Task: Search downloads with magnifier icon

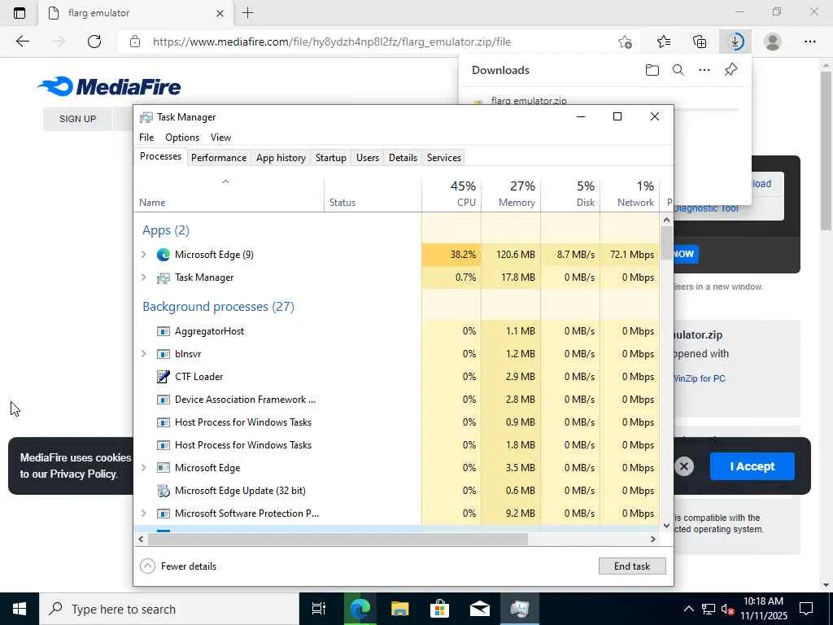Action: pyautogui.click(x=678, y=70)
